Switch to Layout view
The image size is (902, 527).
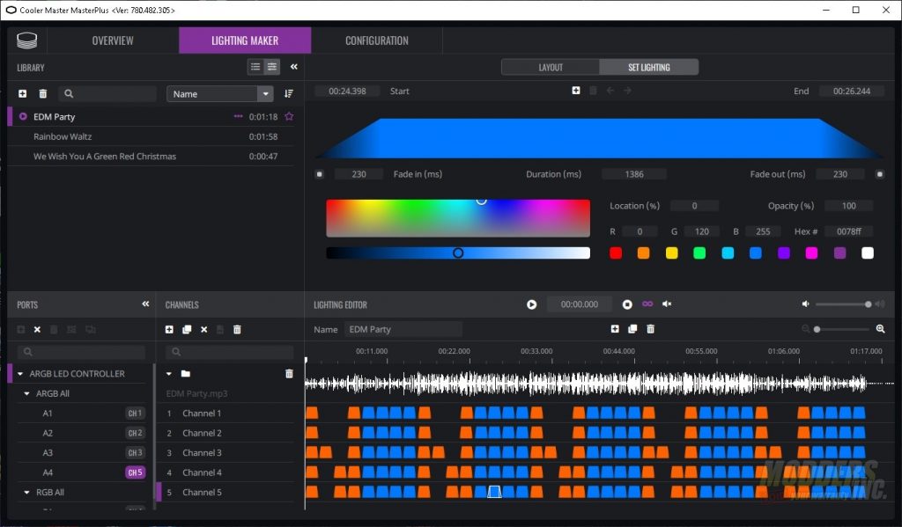tap(551, 67)
